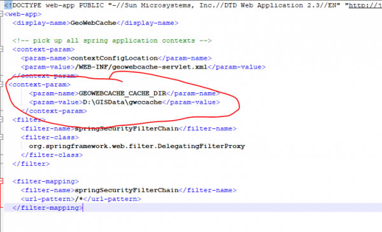
Task: Select the GeoWebCache display-name value
Action: 94,23
